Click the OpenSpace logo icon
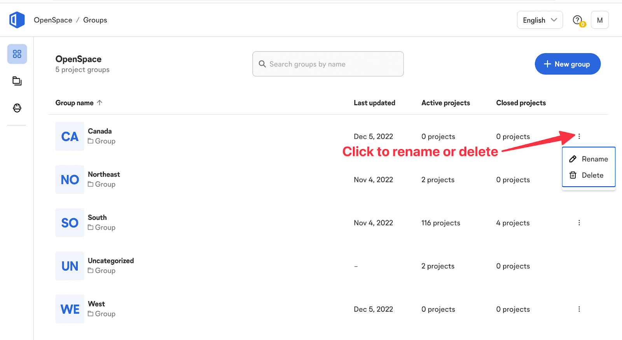The height and width of the screenshot is (340, 622). (x=17, y=20)
